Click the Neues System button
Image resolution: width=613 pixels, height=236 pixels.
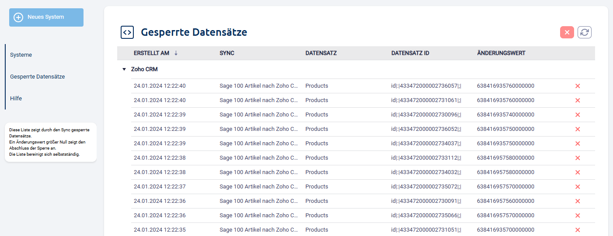46,17
